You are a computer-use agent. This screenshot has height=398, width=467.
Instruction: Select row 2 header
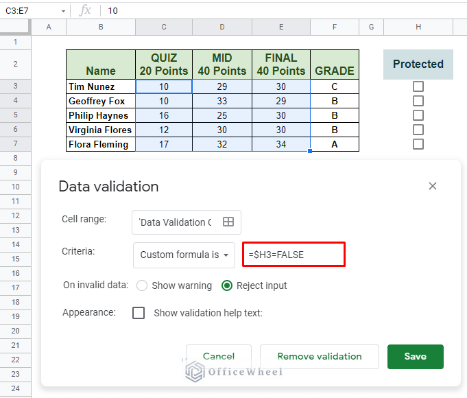[x=15, y=64]
